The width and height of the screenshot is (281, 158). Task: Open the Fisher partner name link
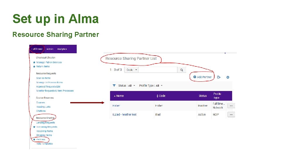point(116,106)
